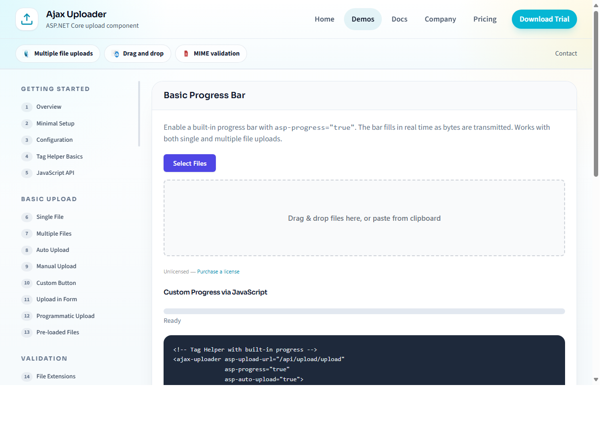Click the BASIC UPLOAD section label
The image size is (614, 431).
[49, 199]
